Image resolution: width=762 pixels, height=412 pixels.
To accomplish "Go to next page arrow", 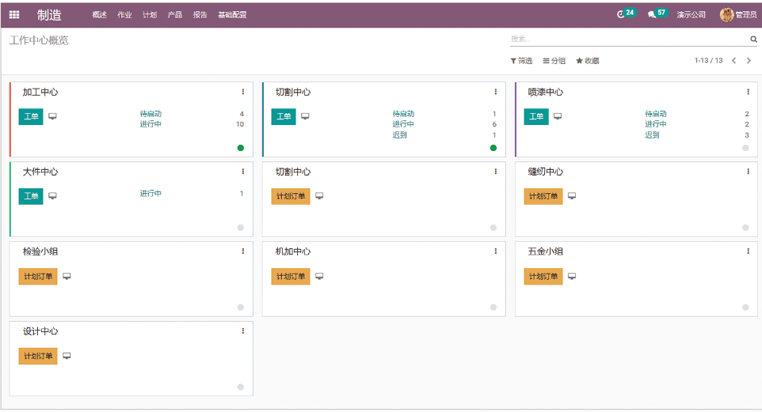I will click(749, 61).
